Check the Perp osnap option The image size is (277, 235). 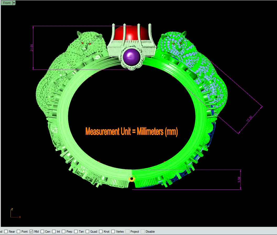coord(64,232)
